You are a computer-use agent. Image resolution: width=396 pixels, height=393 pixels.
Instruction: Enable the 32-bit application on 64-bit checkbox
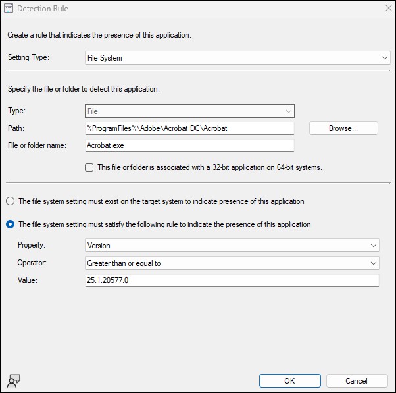(x=89, y=167)
